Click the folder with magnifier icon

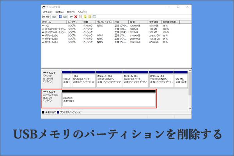point(90,17)
